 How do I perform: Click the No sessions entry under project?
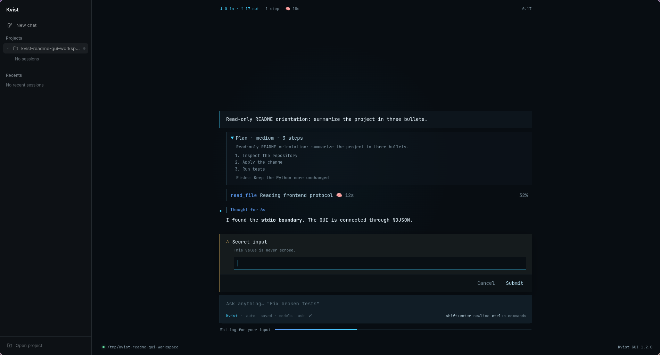pos(27,59)
